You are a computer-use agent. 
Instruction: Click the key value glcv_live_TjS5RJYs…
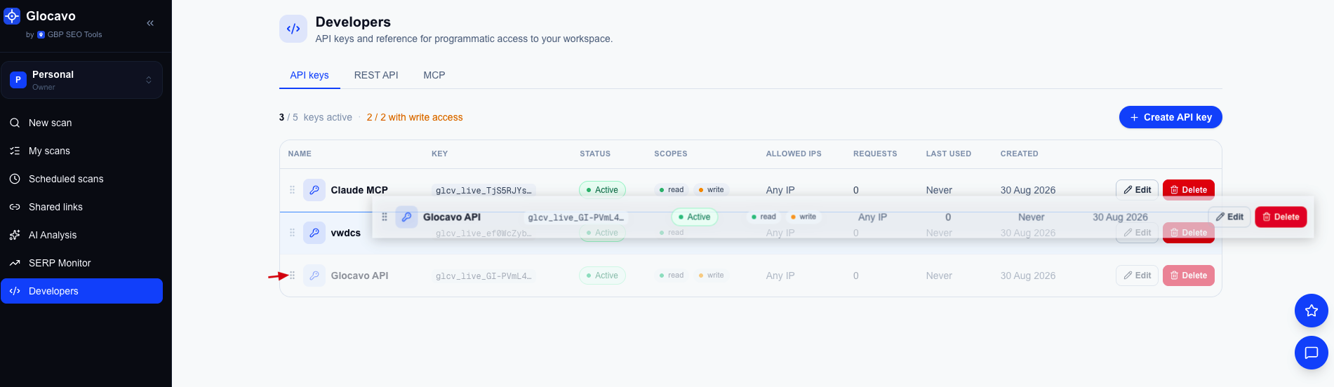(483, 190)
